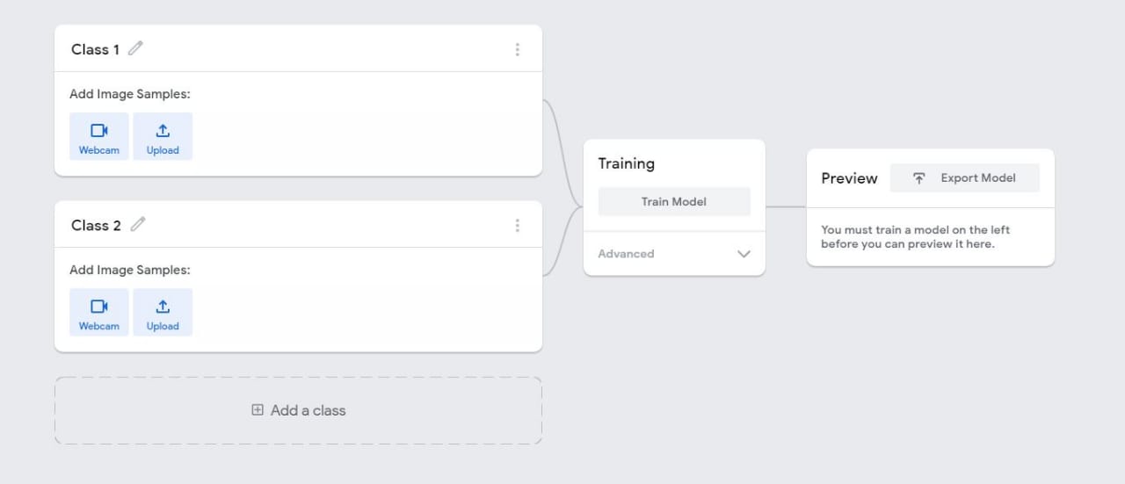1125x484 pixels.
Task: Open Webcam capture for Class 1
Action: click(99, 136)
